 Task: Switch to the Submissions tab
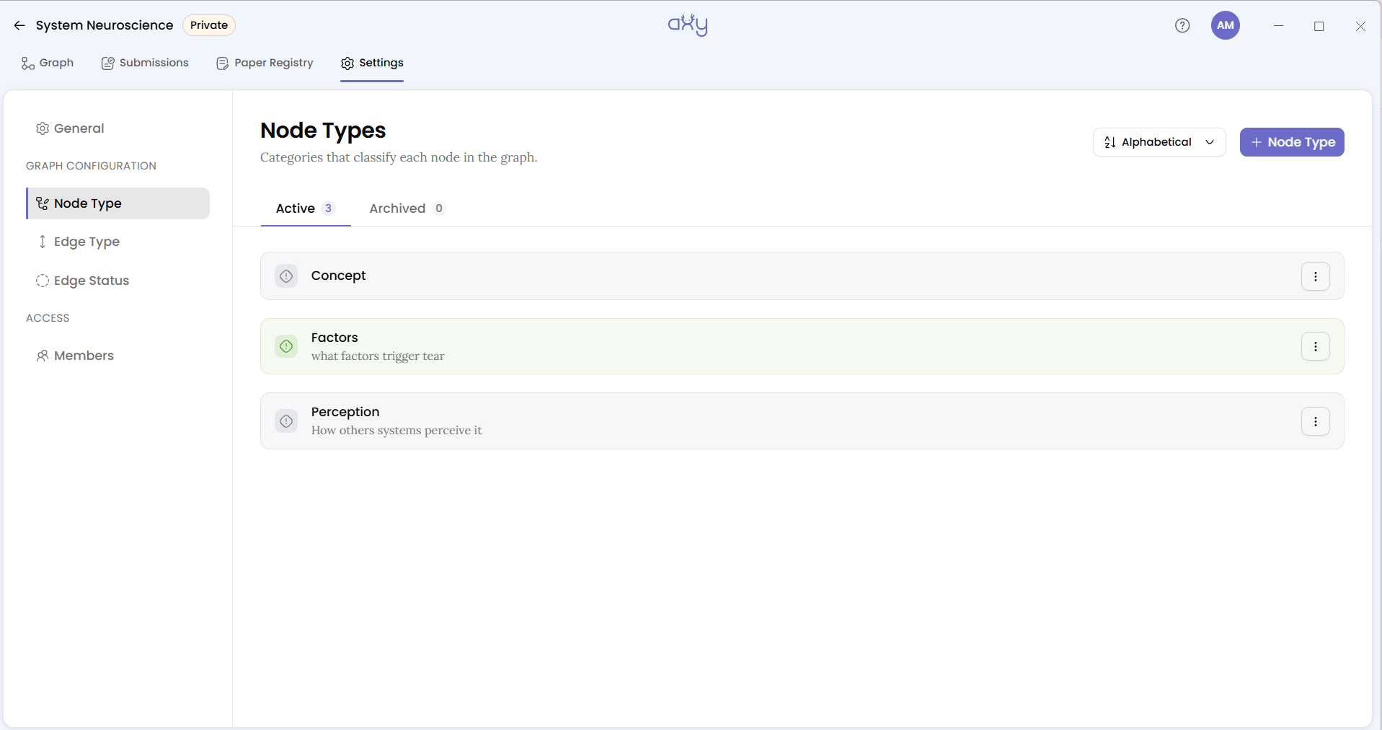tap(145, 63)
